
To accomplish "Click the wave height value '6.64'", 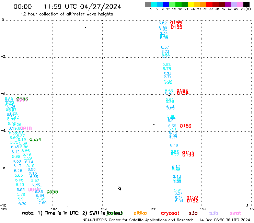I will point(40,196).
